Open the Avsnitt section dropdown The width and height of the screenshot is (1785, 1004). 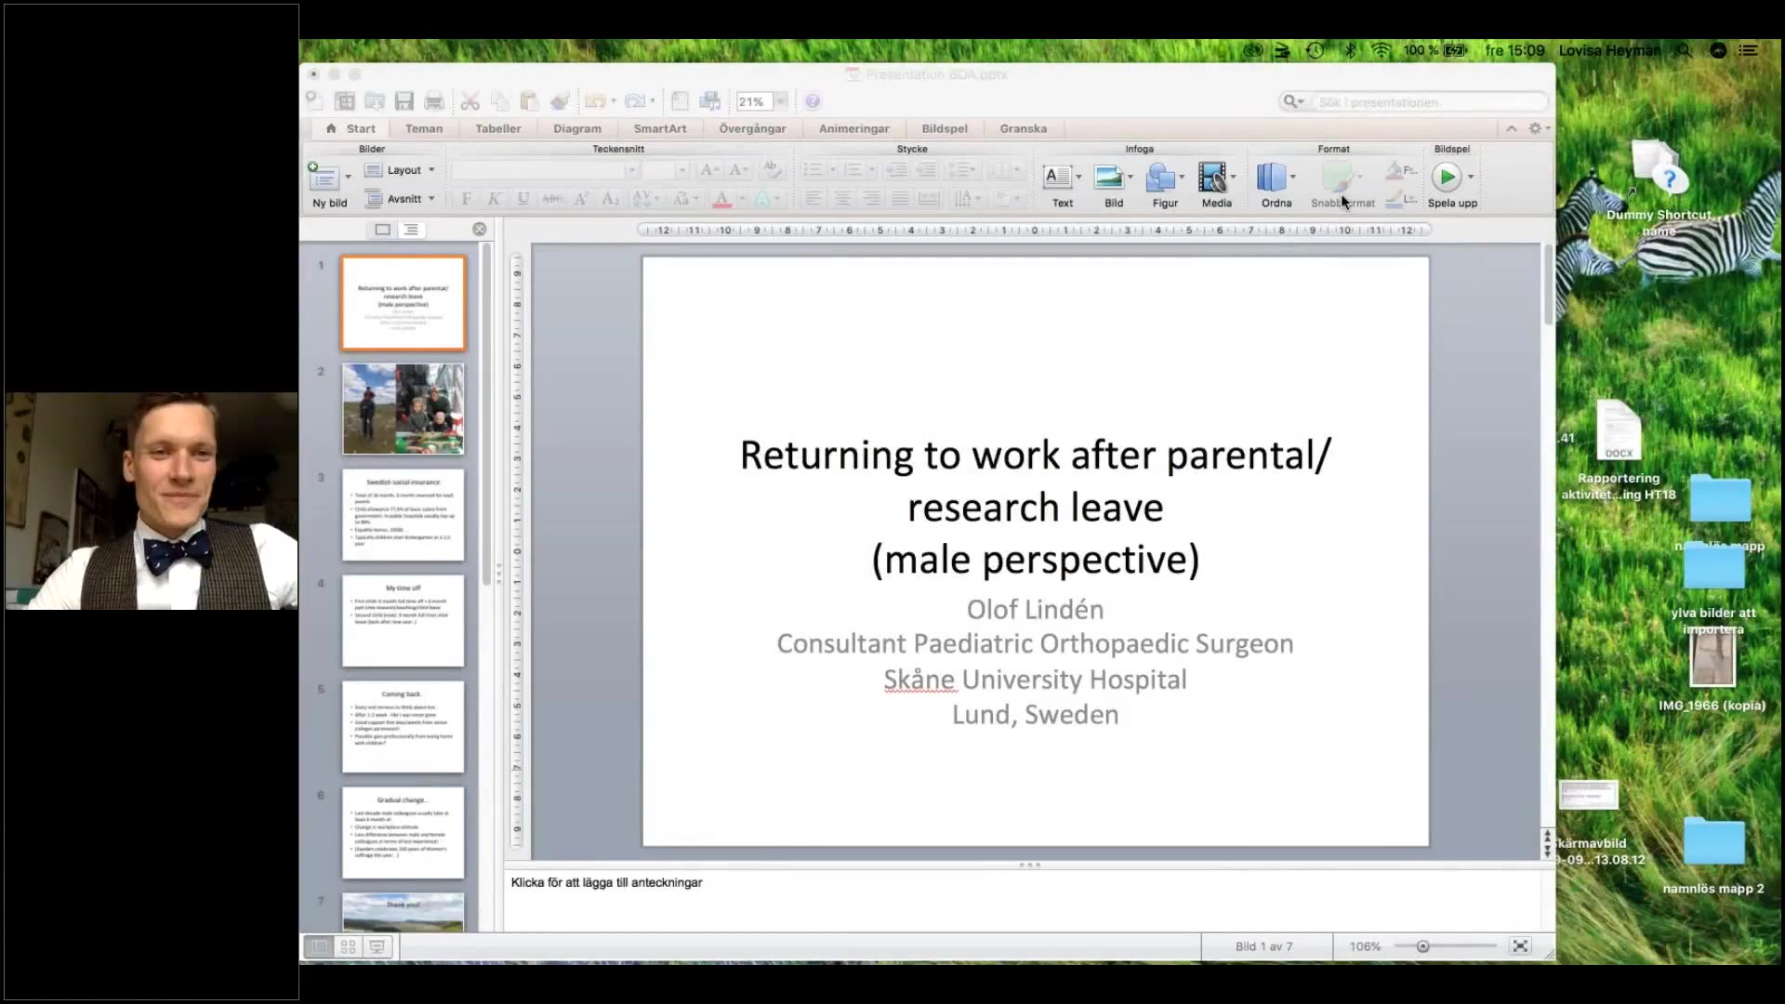(400, 199)
